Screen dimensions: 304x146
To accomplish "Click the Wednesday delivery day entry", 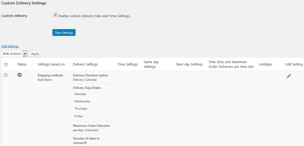I will [82, 101].
